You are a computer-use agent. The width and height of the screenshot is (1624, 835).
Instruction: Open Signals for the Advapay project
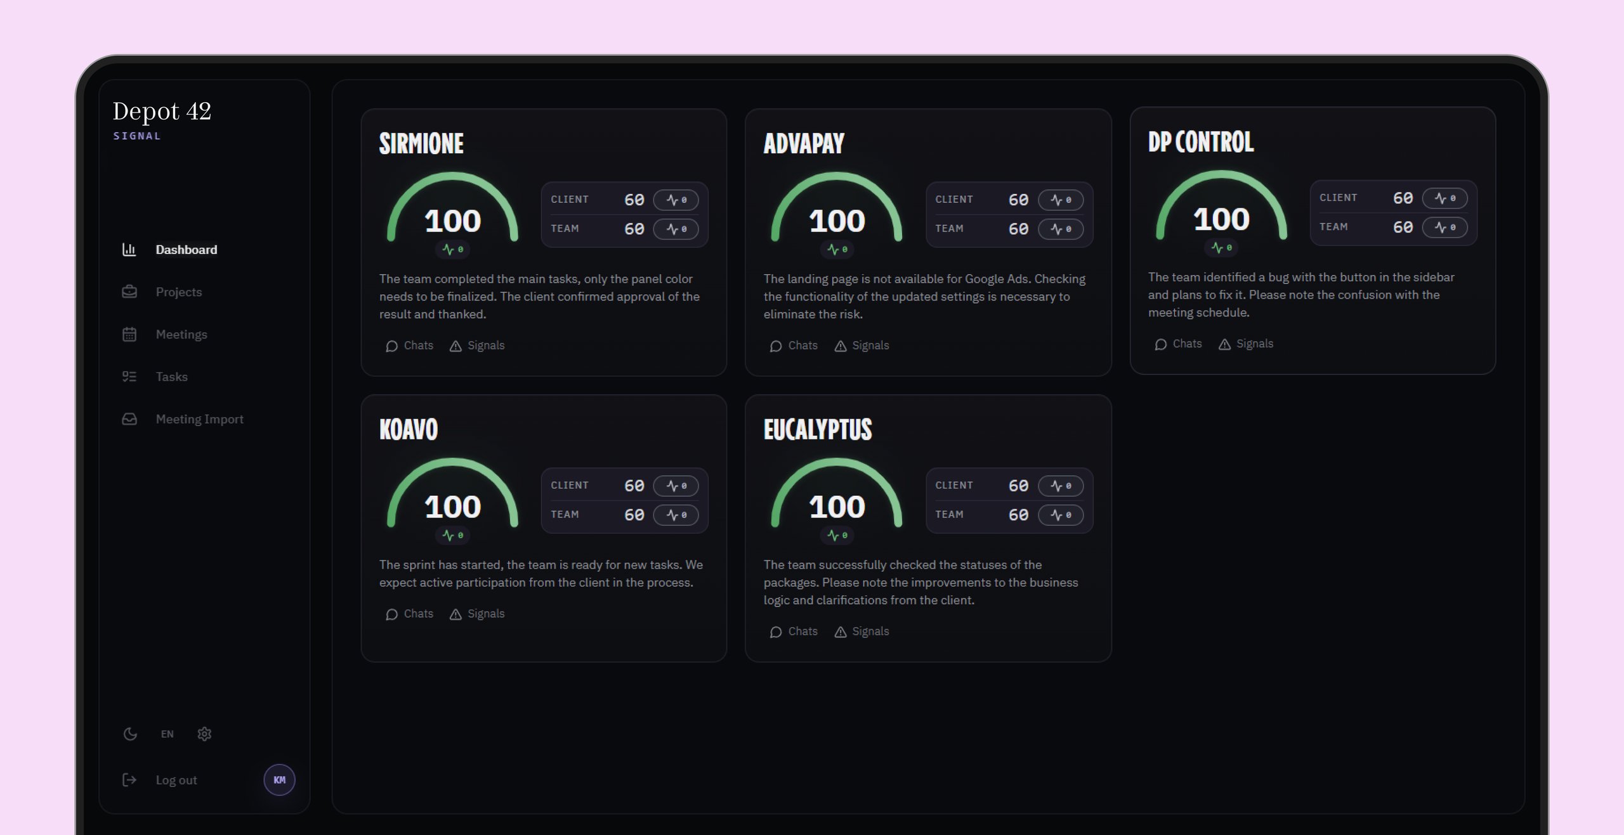click(861, 346)
